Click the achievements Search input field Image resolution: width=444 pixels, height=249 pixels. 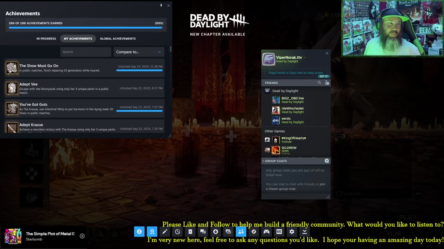(x=86, y=52)
